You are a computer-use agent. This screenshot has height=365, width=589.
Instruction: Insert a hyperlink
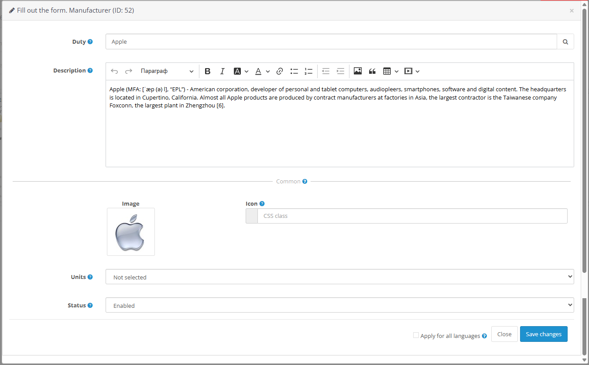[280, 71]
